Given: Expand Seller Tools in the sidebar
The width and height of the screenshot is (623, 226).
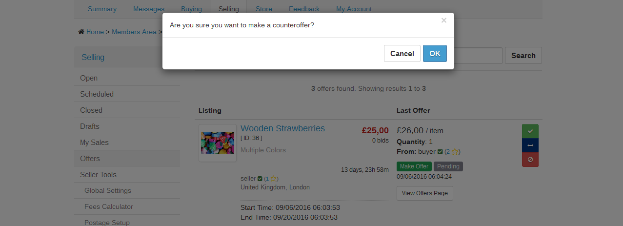Looking at the screenshot, I should click(98, 175).
